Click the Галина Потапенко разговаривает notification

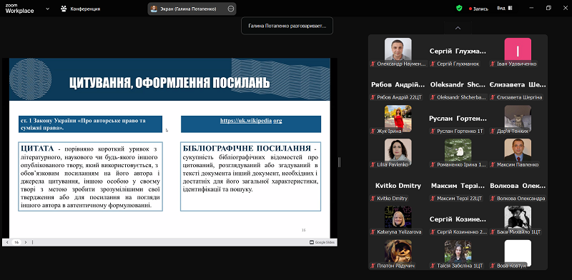coord(287,26)
